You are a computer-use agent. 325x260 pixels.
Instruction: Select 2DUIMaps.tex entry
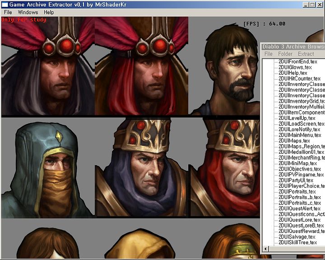click(x=294, y=141)
